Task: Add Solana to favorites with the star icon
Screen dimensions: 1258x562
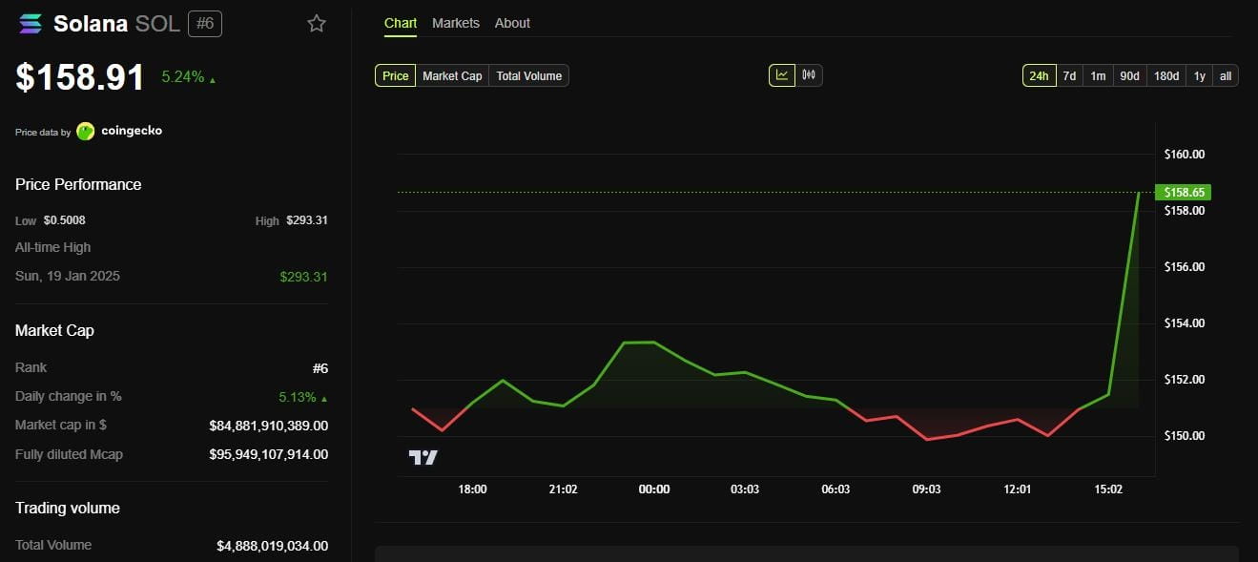Action: coord(317,24)
